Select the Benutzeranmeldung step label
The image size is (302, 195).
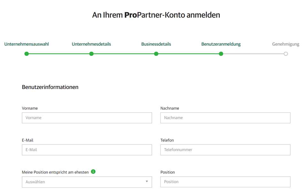[221, 44]
